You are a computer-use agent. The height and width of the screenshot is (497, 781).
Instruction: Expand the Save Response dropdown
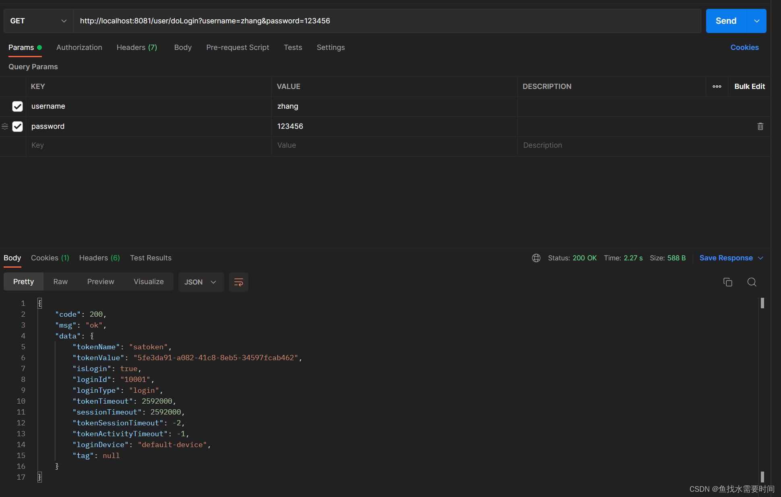click(x=760, y=258)
